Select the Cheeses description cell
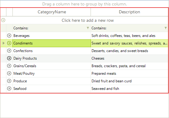Viewport: 169px width, 118px height. point(129,58)
